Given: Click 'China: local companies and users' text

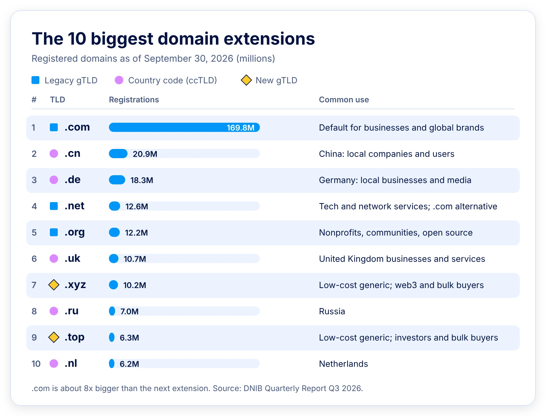Looking at the screenshot, I should tap(387, 154).
